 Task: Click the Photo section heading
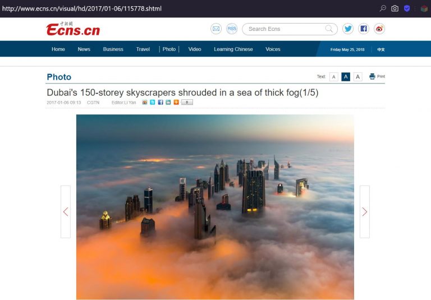click(x=59, y=77)
